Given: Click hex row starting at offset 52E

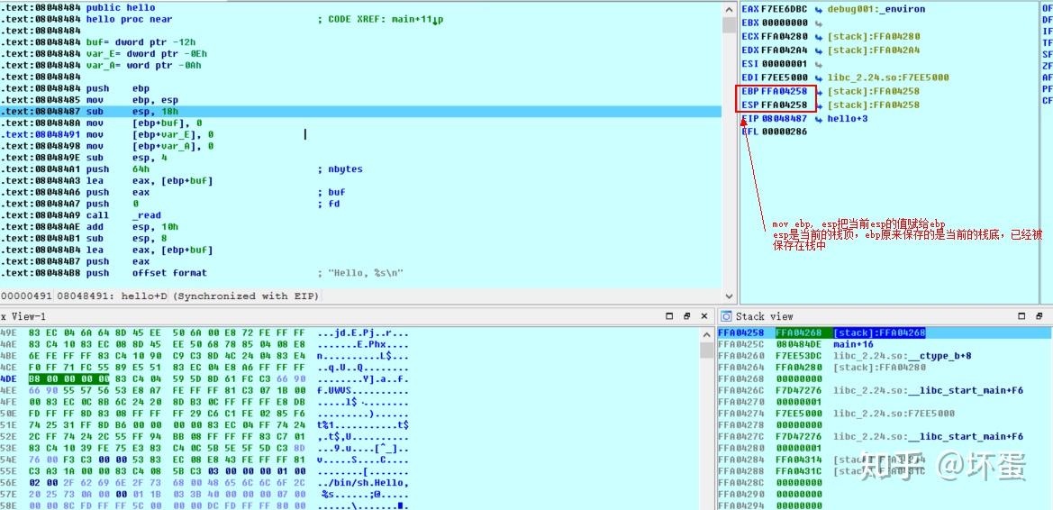Looking at the screenshot, I should [x=204, y=437].
